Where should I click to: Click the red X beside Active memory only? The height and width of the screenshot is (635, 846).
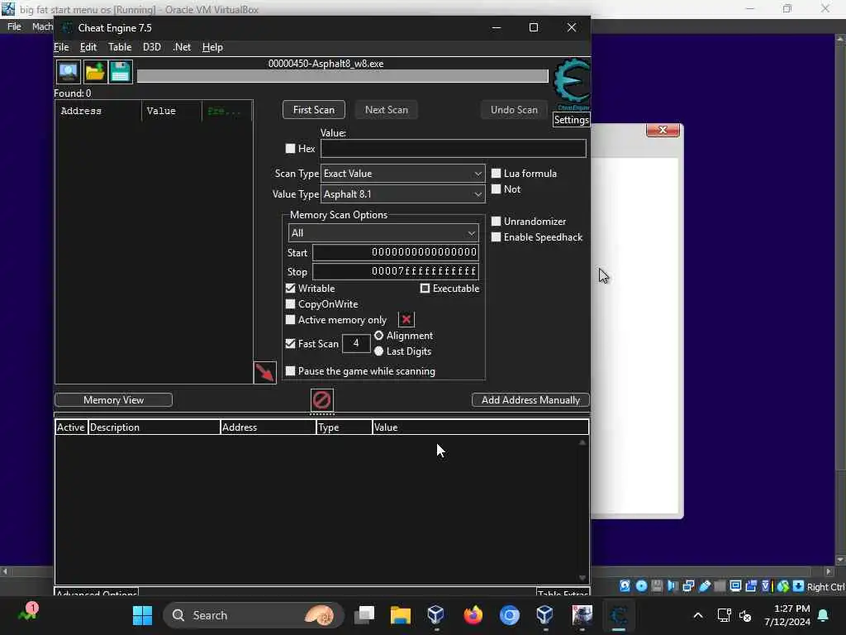[x=406, y=320]
